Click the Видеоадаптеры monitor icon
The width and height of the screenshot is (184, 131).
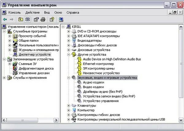coord(74,40)
